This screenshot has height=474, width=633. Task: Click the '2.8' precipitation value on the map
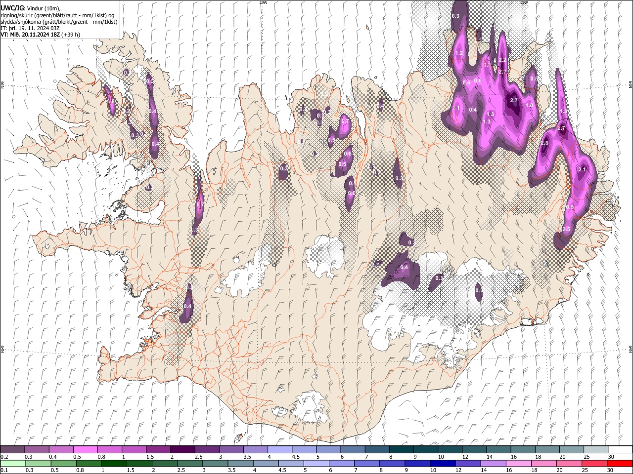point(544,143)
